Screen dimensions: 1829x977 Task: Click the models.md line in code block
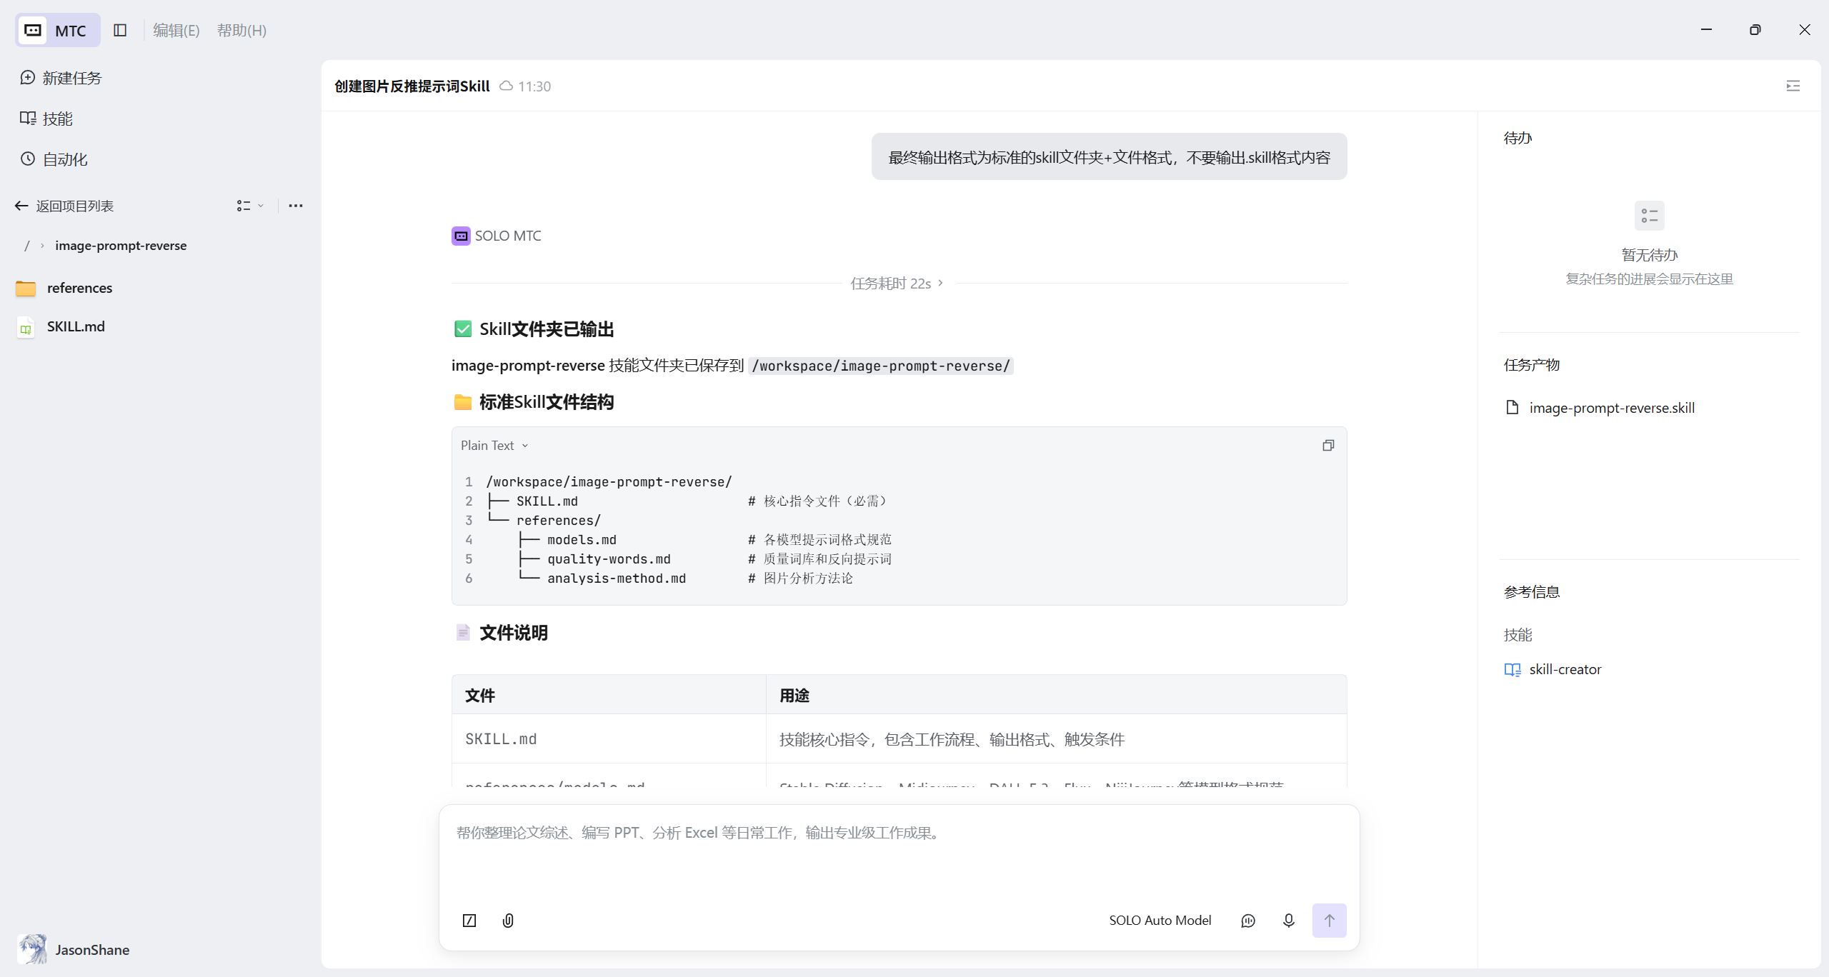tap(582, 540)
